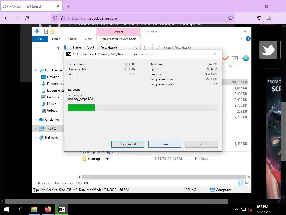Click the Search Downloads field
Viewport: 286px width, 215px height.
coord(200,48)
